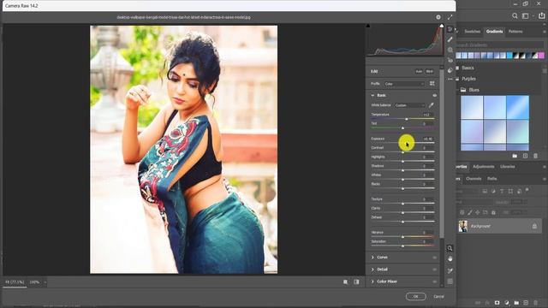This screenshot has width=548, height=308.
Task: Select the Zoom tool in Camera Raw
Action: coord(450,248)
